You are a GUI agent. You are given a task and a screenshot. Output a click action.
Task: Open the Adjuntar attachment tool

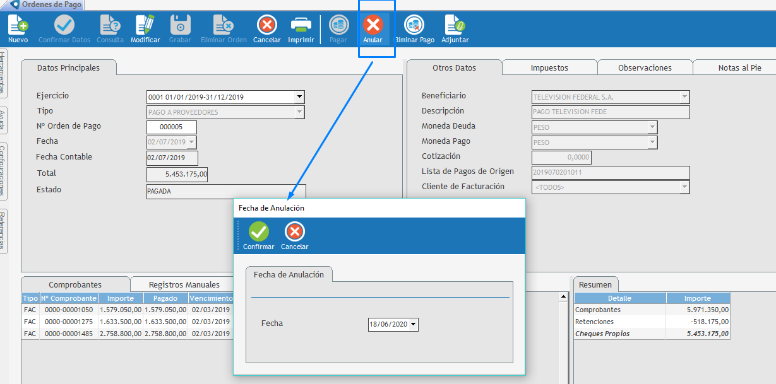pos(455,26)
